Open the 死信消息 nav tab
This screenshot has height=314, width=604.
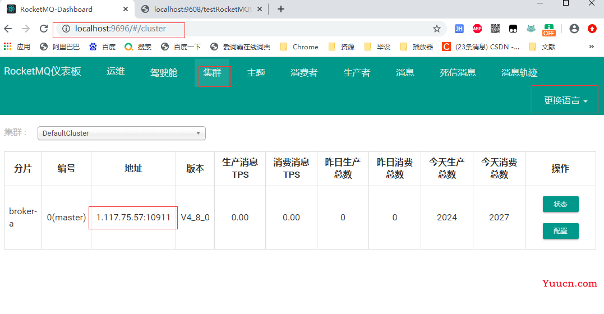[458, 72]
